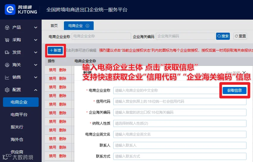This screenshot has height=162, width=253.
Task: Click the 新增 button
Action: tap(55, 50)
